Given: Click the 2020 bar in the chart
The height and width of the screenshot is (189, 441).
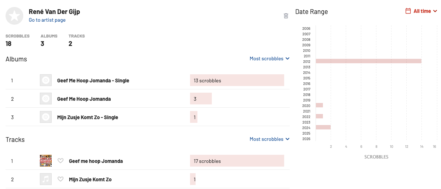Looking at the screenshot, I should 319,105.
